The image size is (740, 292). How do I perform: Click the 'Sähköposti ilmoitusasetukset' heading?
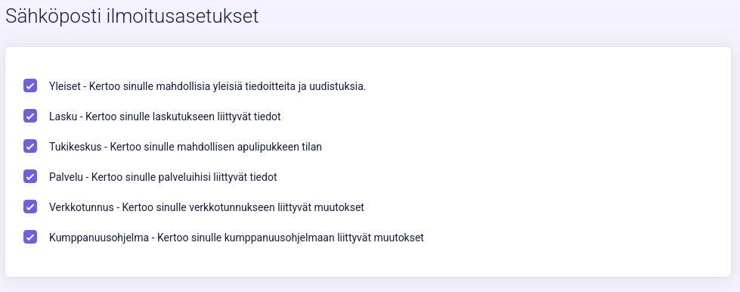[x=132, y=17]
